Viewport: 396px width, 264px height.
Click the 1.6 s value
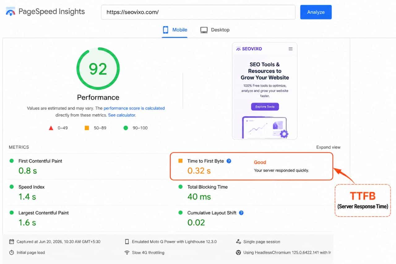point(27,223)
